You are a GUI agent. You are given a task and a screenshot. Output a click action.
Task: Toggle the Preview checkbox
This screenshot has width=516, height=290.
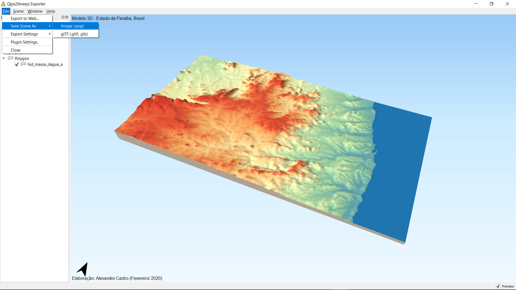pyautogui.click(x=498, y=286)
